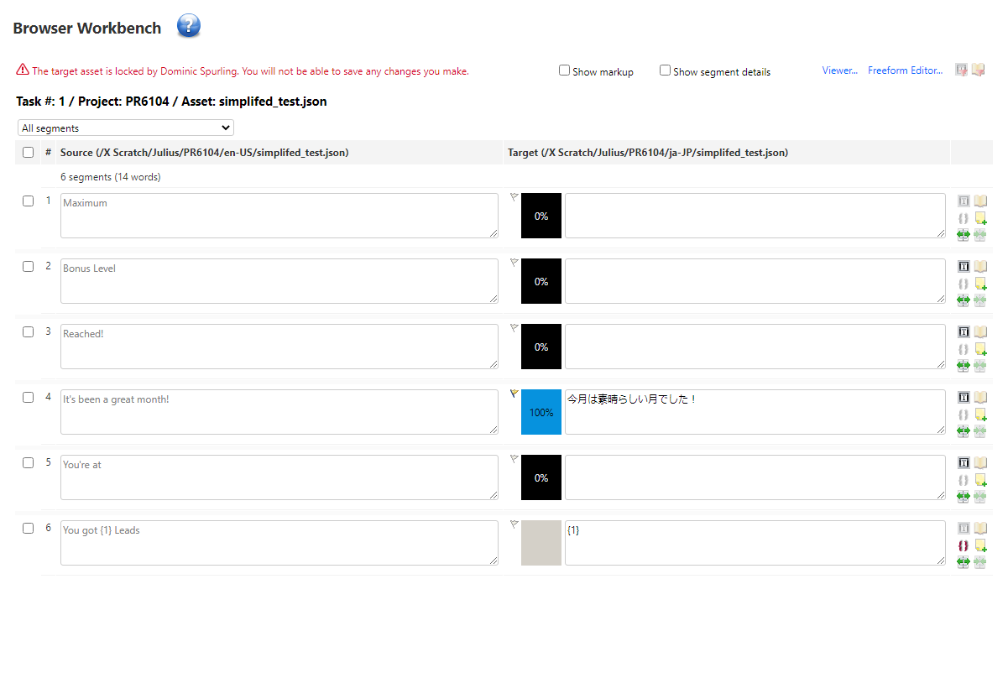Click the flag icon for segment 1 target
This screenshot has height=678, width=1008.
pos(514,197)
